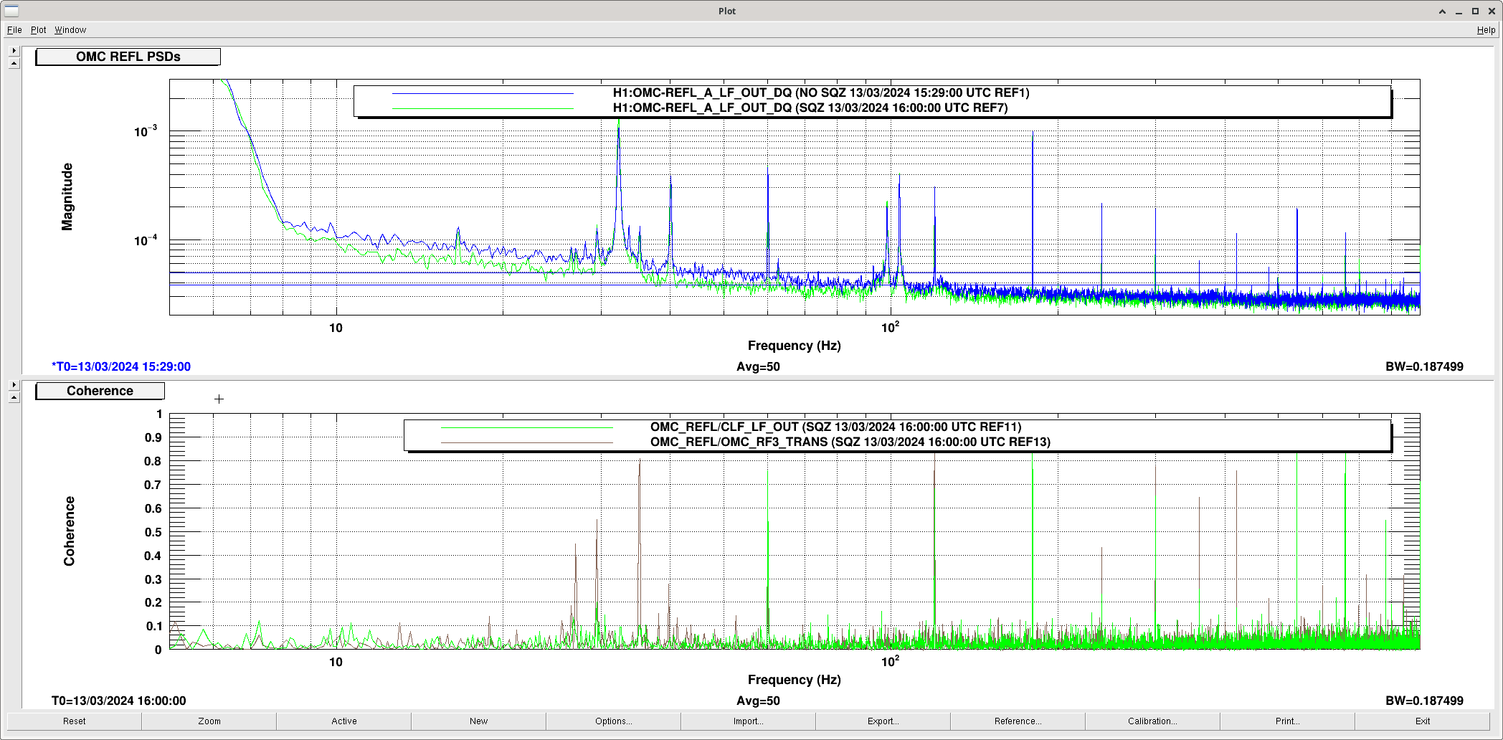Click the Zoom button in bottom bar

coord(209,721)
